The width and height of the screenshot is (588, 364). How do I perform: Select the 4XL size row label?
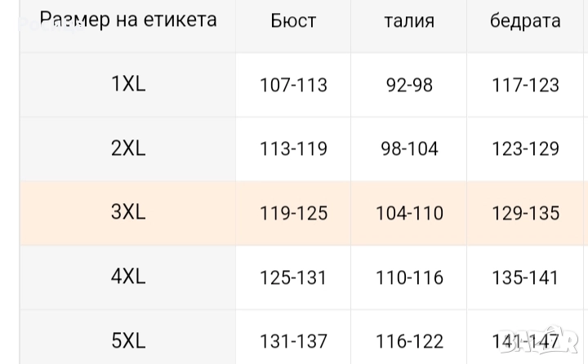(128, 277)
